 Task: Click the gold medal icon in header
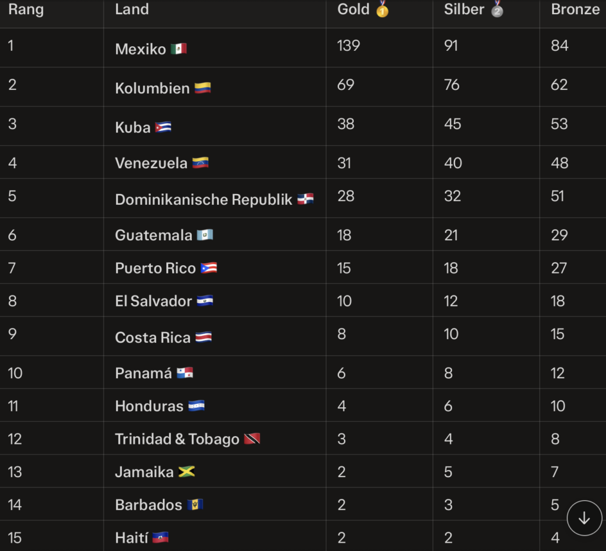pyautogui.click(x=382, y=9)
